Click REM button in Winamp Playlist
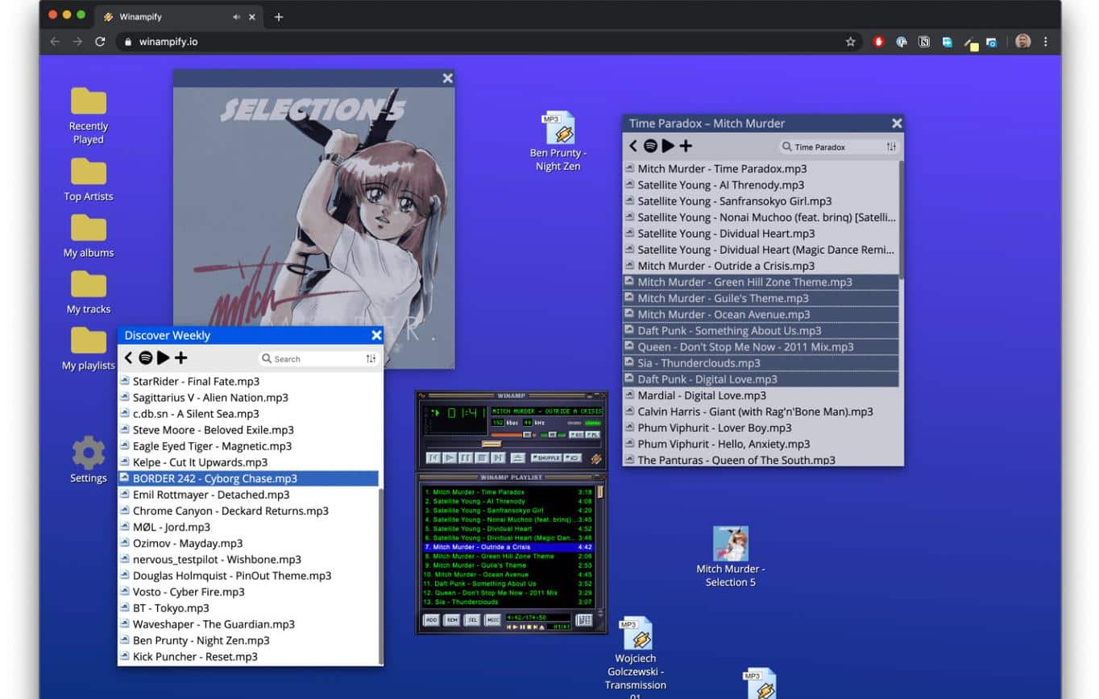Image resolution: width=1099 pixels, height=699 pixels. pyautogui.click(x=452, y=620)
